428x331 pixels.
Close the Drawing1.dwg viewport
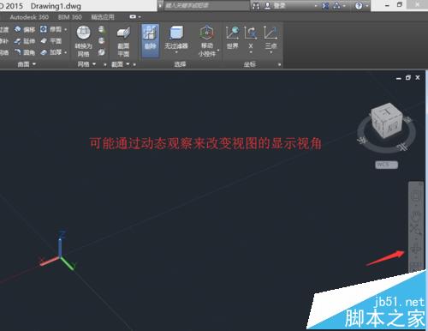point(418,77)
